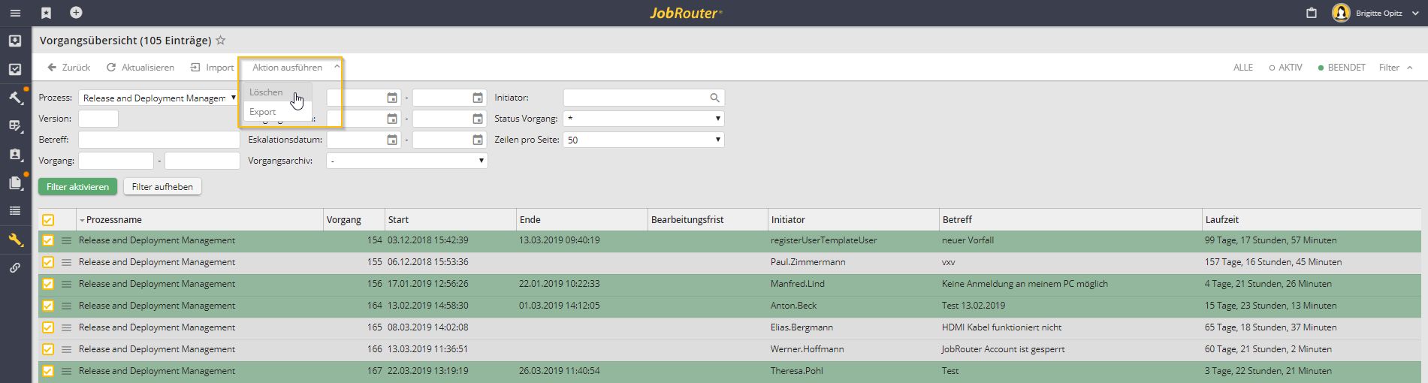The width and height of the screenshot is (1428, 383).
Task: Open the hammer tool sidebar icon
Action: pos(16,98)
